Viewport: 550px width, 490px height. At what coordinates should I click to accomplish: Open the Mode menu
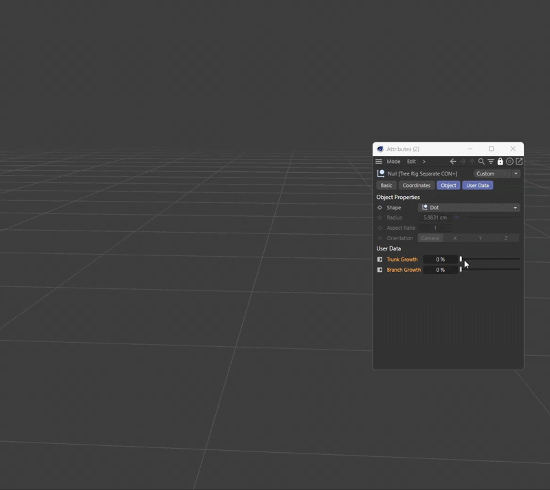393,162
